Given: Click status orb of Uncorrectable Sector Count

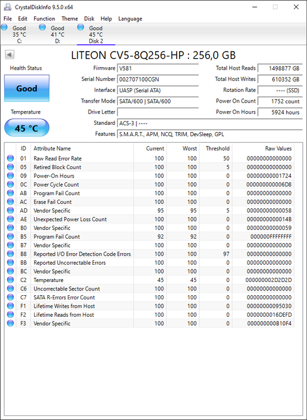Looking at the screenshot, I should 10,289.
